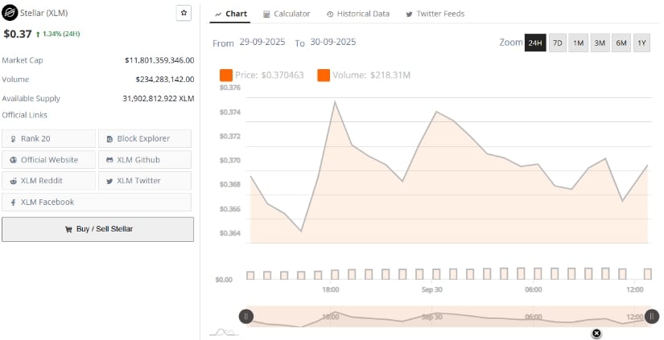664x340 pixels.
Task: Visit the Official Website link
Action: coord(48,160)
